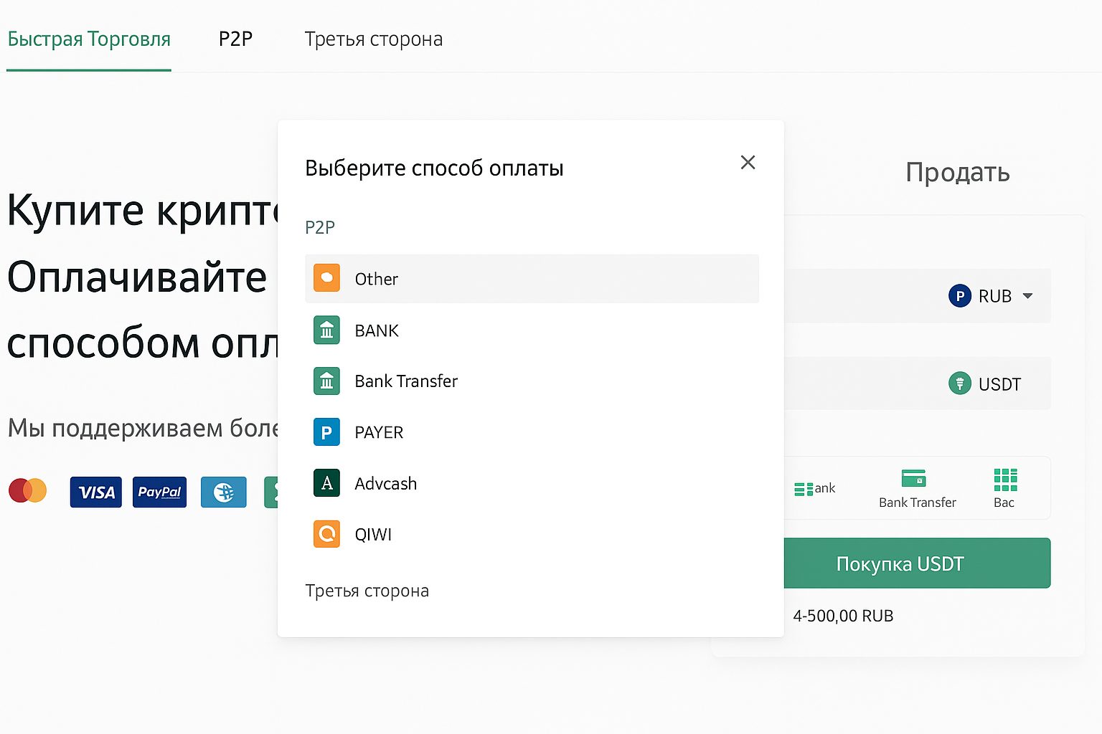Click the orange QIWI logo icon
Image resolution: width=1102 pixels, height=734 pixels.
coord(326,534)
